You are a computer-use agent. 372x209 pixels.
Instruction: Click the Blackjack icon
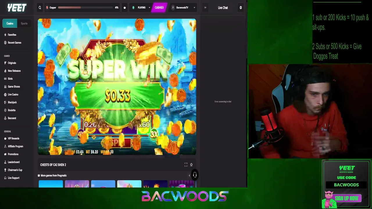click(5, 102)
